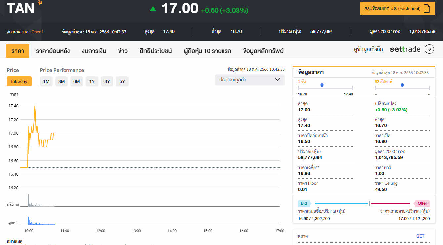Switch to สิทธิประโยชน์ tab

click(155, 51)
